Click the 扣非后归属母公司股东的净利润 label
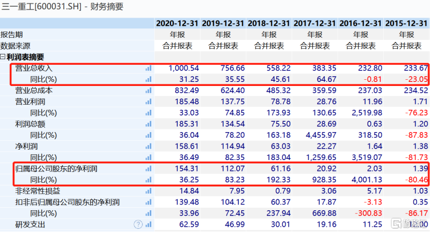Viewport: 430px width, 232px height. coord(67,202)
